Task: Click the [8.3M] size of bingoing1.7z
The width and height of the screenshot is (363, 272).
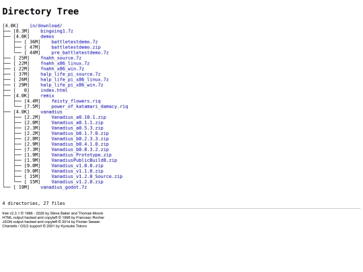Action: coord(22,31)
